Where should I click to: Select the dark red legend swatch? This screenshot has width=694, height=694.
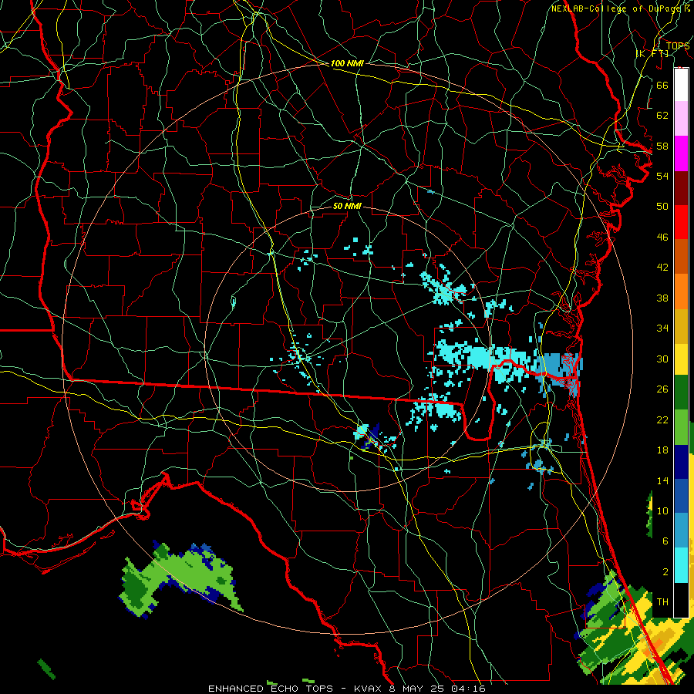coord(681,188)
